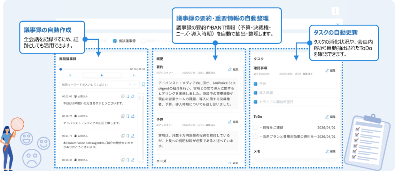The height and width of the screenshot is (172, 395).
Task: Select the 予算 description paragraph
Action: 197,141
